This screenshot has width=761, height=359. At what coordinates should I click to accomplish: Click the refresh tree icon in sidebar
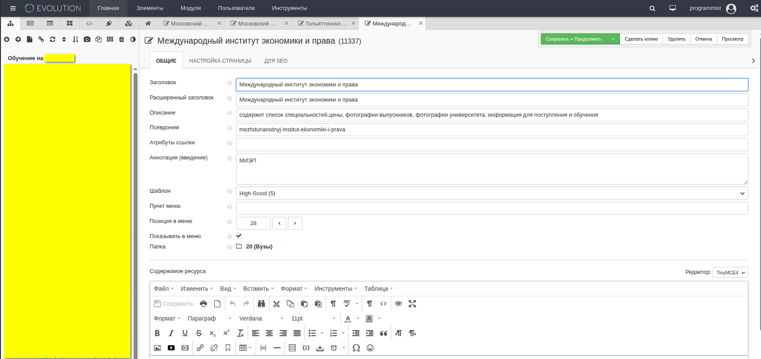pyautogui.click(x=52, y=40)
